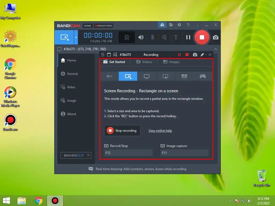Open File Explorer from the taskbar
275x206 pixels.
(x=22, y=201)
